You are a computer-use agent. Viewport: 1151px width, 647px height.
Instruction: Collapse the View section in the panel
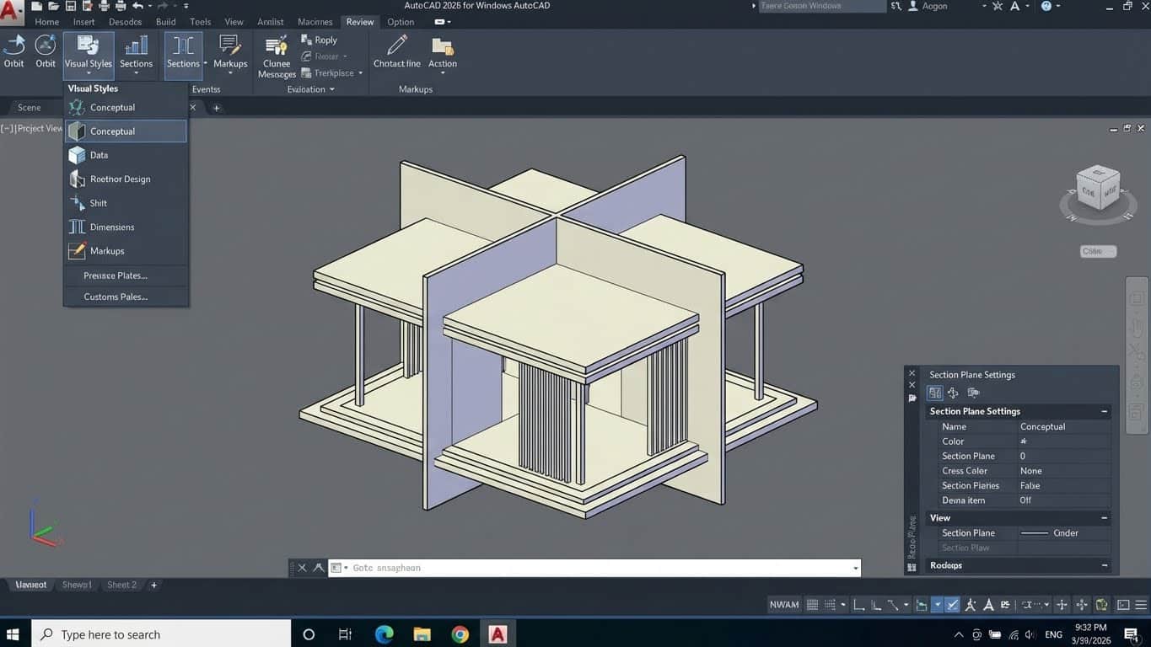point(1104,517)
